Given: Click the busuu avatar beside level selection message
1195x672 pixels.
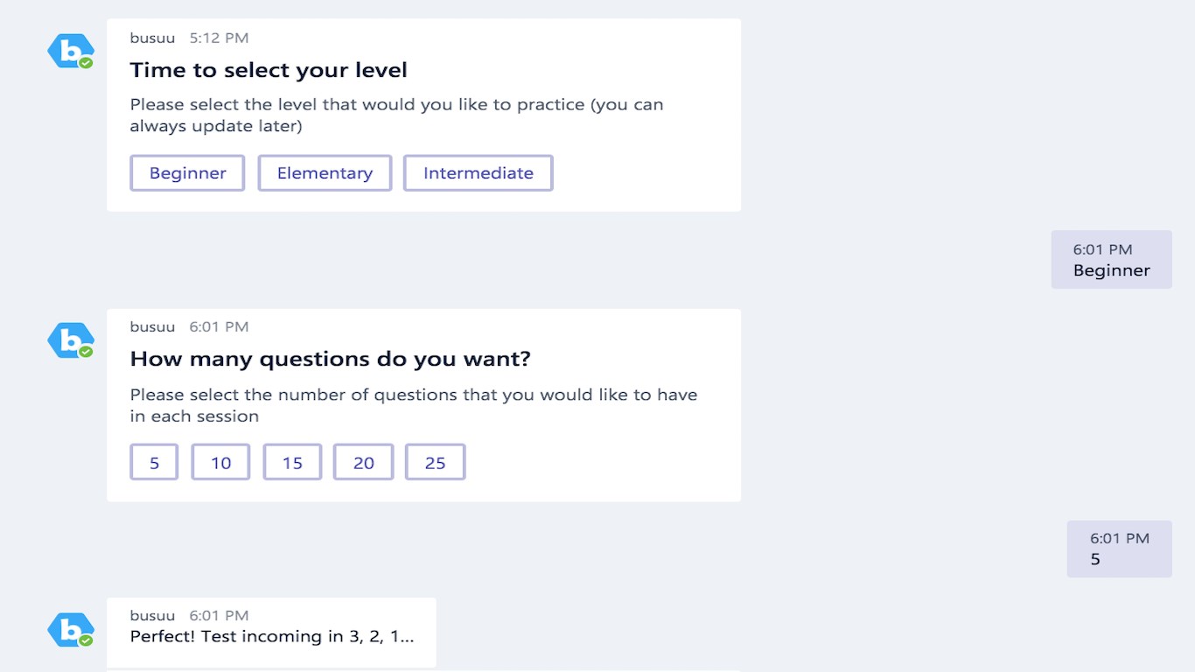Looking at the screenshot, I should pos(70,52).
